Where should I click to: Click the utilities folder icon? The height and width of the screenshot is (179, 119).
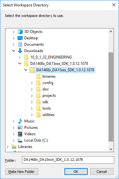(38, 115)
